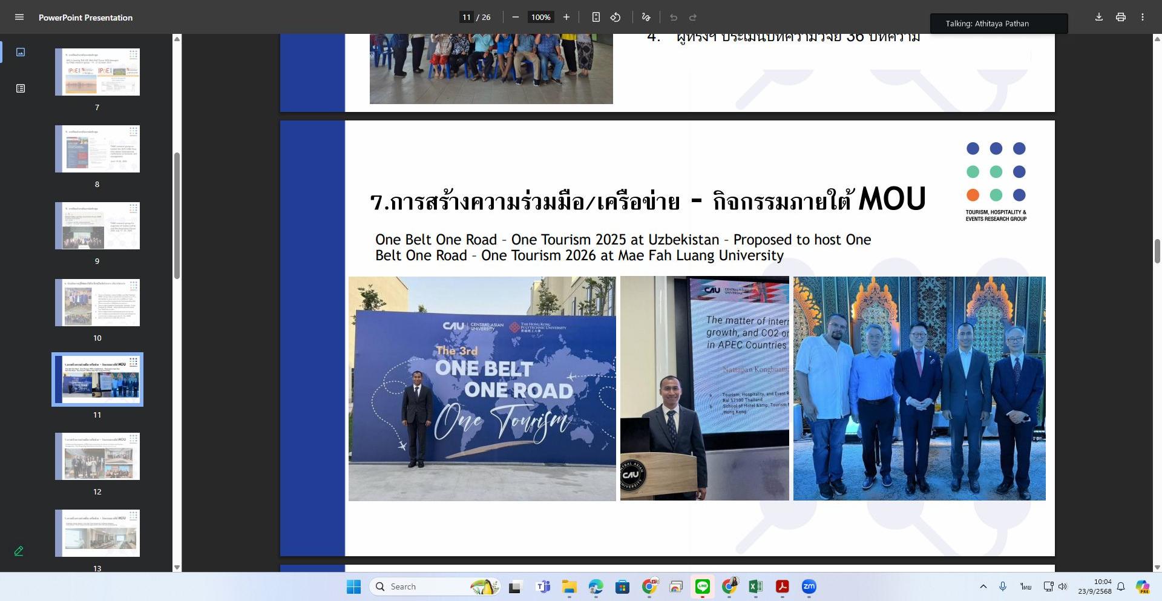Open the Zoom app in the taskbar
The image size is (1162, 601).
coord(809,586)
